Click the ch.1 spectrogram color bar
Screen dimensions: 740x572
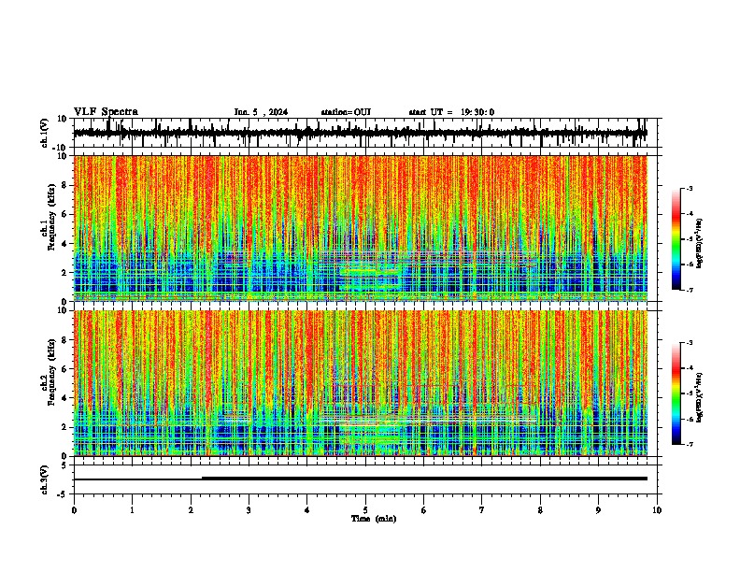(x=676, y=239)
